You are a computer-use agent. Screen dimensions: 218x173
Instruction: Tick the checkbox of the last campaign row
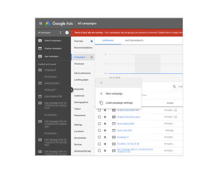point(99,151)
